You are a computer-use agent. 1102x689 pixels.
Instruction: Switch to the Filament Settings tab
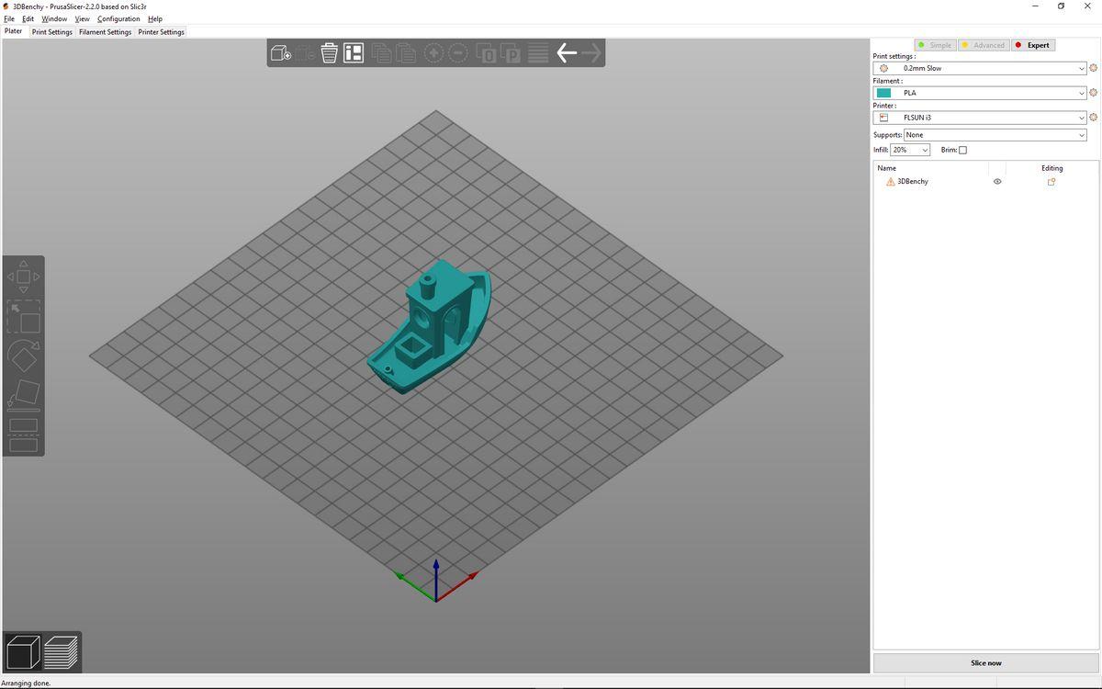(106, 32)
